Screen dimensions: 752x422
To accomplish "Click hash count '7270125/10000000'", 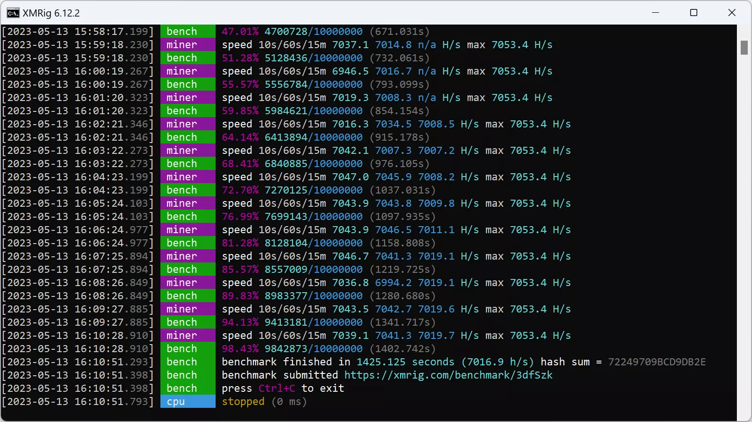I will (x=314, y=190).
